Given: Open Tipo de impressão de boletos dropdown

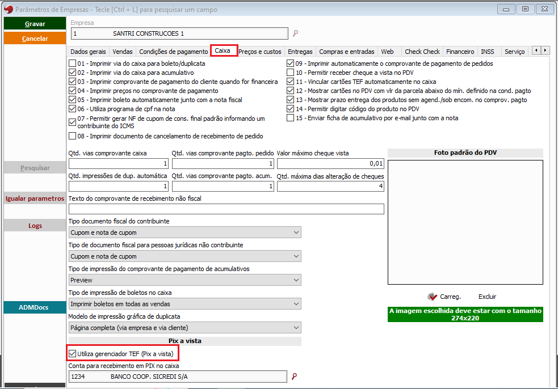Looking at the screenshot, I should pyautogui.click(x=184, y=304).
